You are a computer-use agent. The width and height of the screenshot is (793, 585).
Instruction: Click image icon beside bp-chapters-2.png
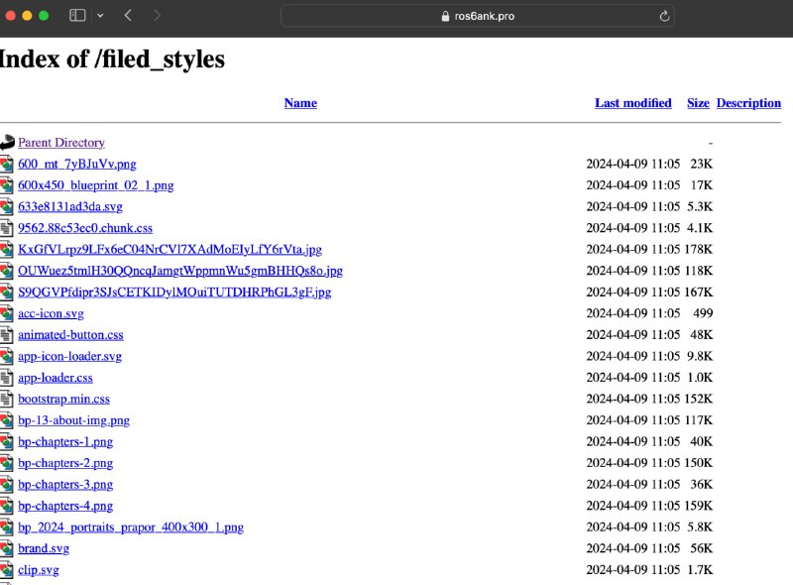(6, 463)
